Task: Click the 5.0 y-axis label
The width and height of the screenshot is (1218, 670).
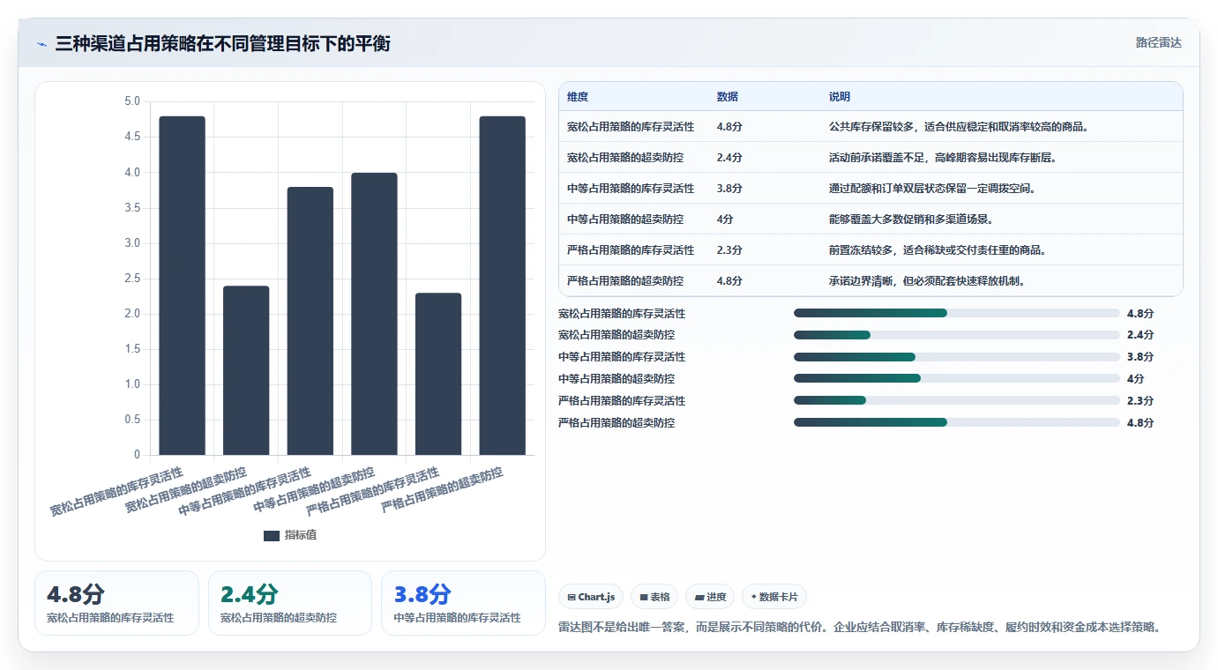Action: coord(132,102)
